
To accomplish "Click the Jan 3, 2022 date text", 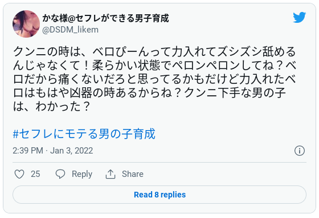I will click(72, 151).
